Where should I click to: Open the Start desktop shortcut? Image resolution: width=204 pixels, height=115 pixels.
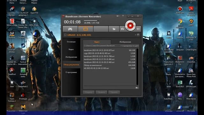[12, 84]
